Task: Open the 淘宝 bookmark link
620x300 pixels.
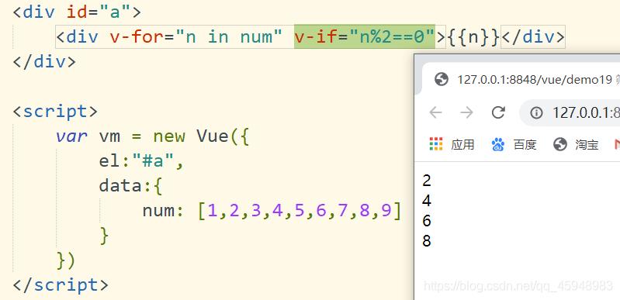Action: click(587, 145)
